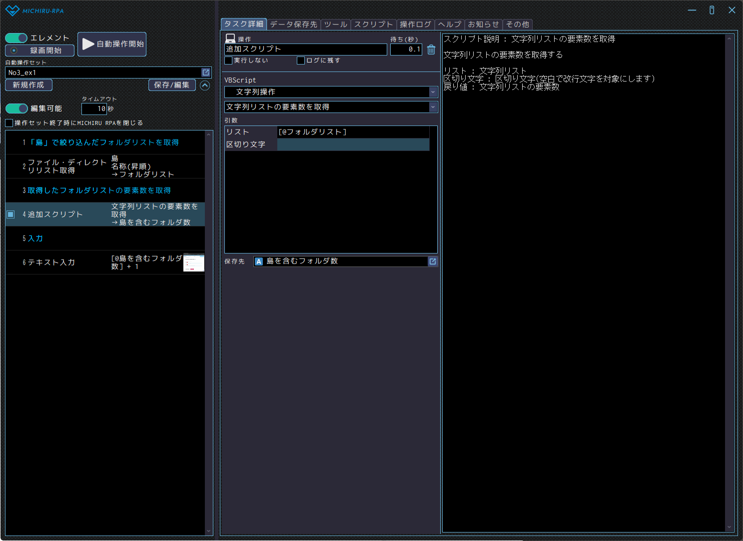Image resolution: width=743 pixels, height=541 pixels.
Task: Click the 録画開始 record button
Action: click(x=39, y=50)
